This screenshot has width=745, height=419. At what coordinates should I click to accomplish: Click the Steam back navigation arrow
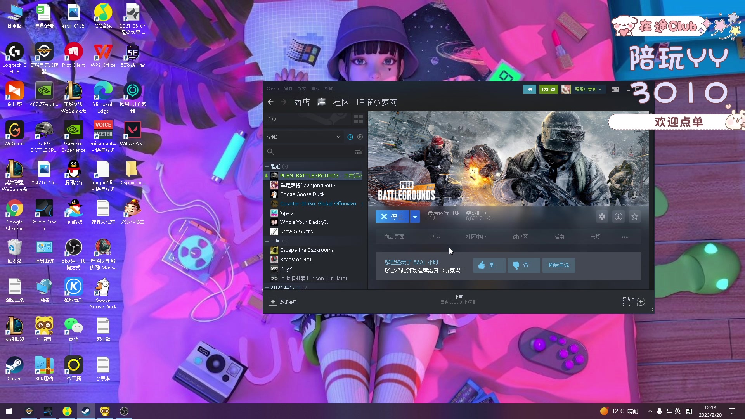click(x=270, y=102)
